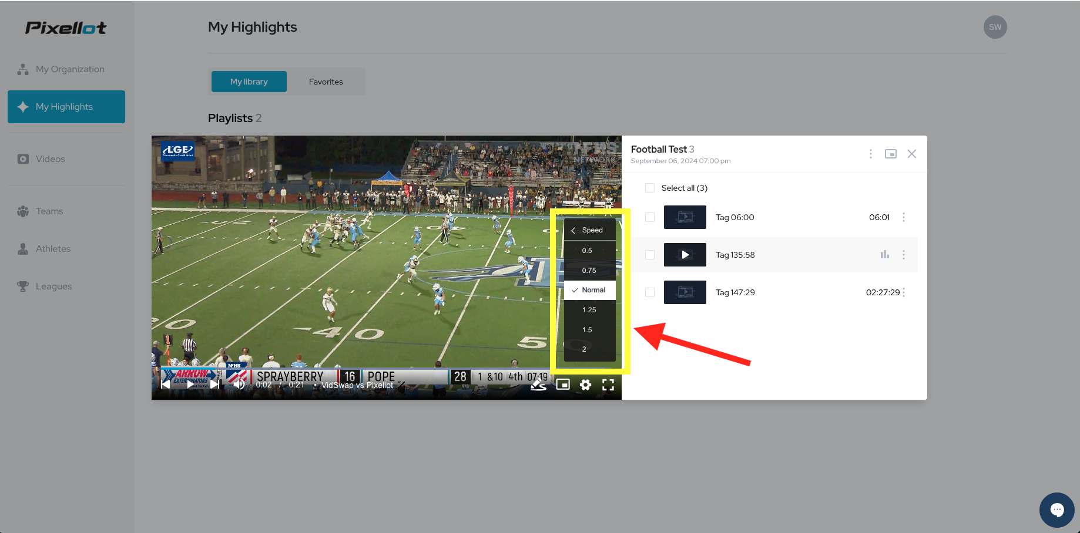The image size is (1080, 533).
Task: Minimize player to mini view in header
Action: click(x=891, y=154)
